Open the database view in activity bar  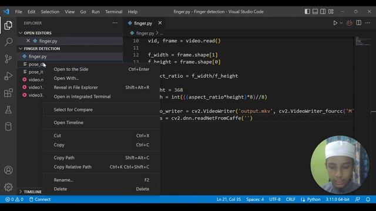(8, 127)
